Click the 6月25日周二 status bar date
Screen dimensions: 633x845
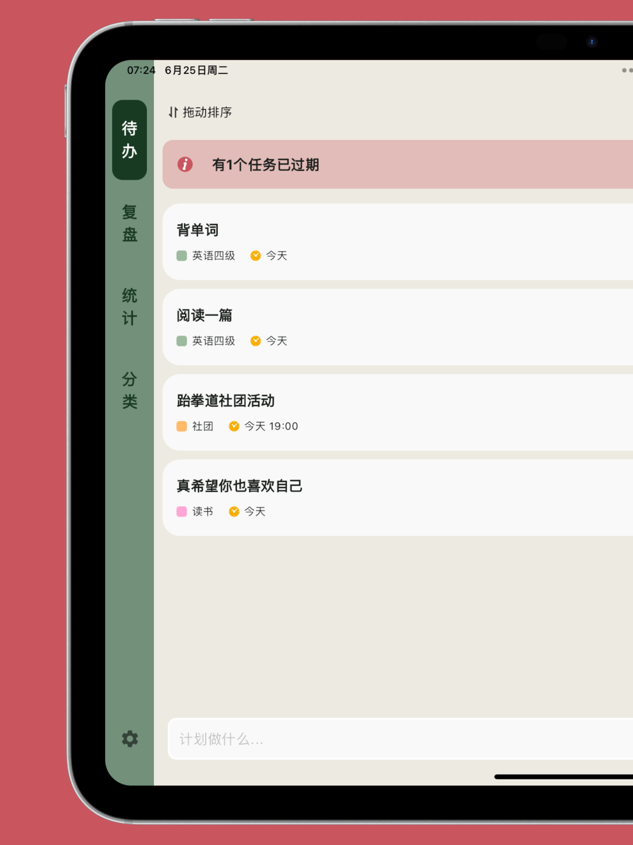coord(196,70)
